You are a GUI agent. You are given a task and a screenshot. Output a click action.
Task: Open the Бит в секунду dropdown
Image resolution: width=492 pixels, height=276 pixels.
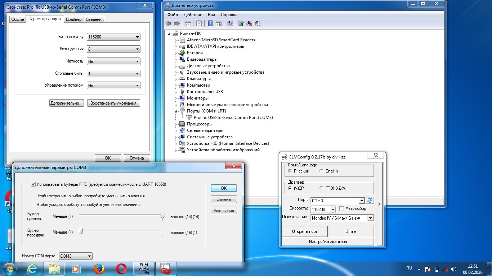[x=114, y=37]
